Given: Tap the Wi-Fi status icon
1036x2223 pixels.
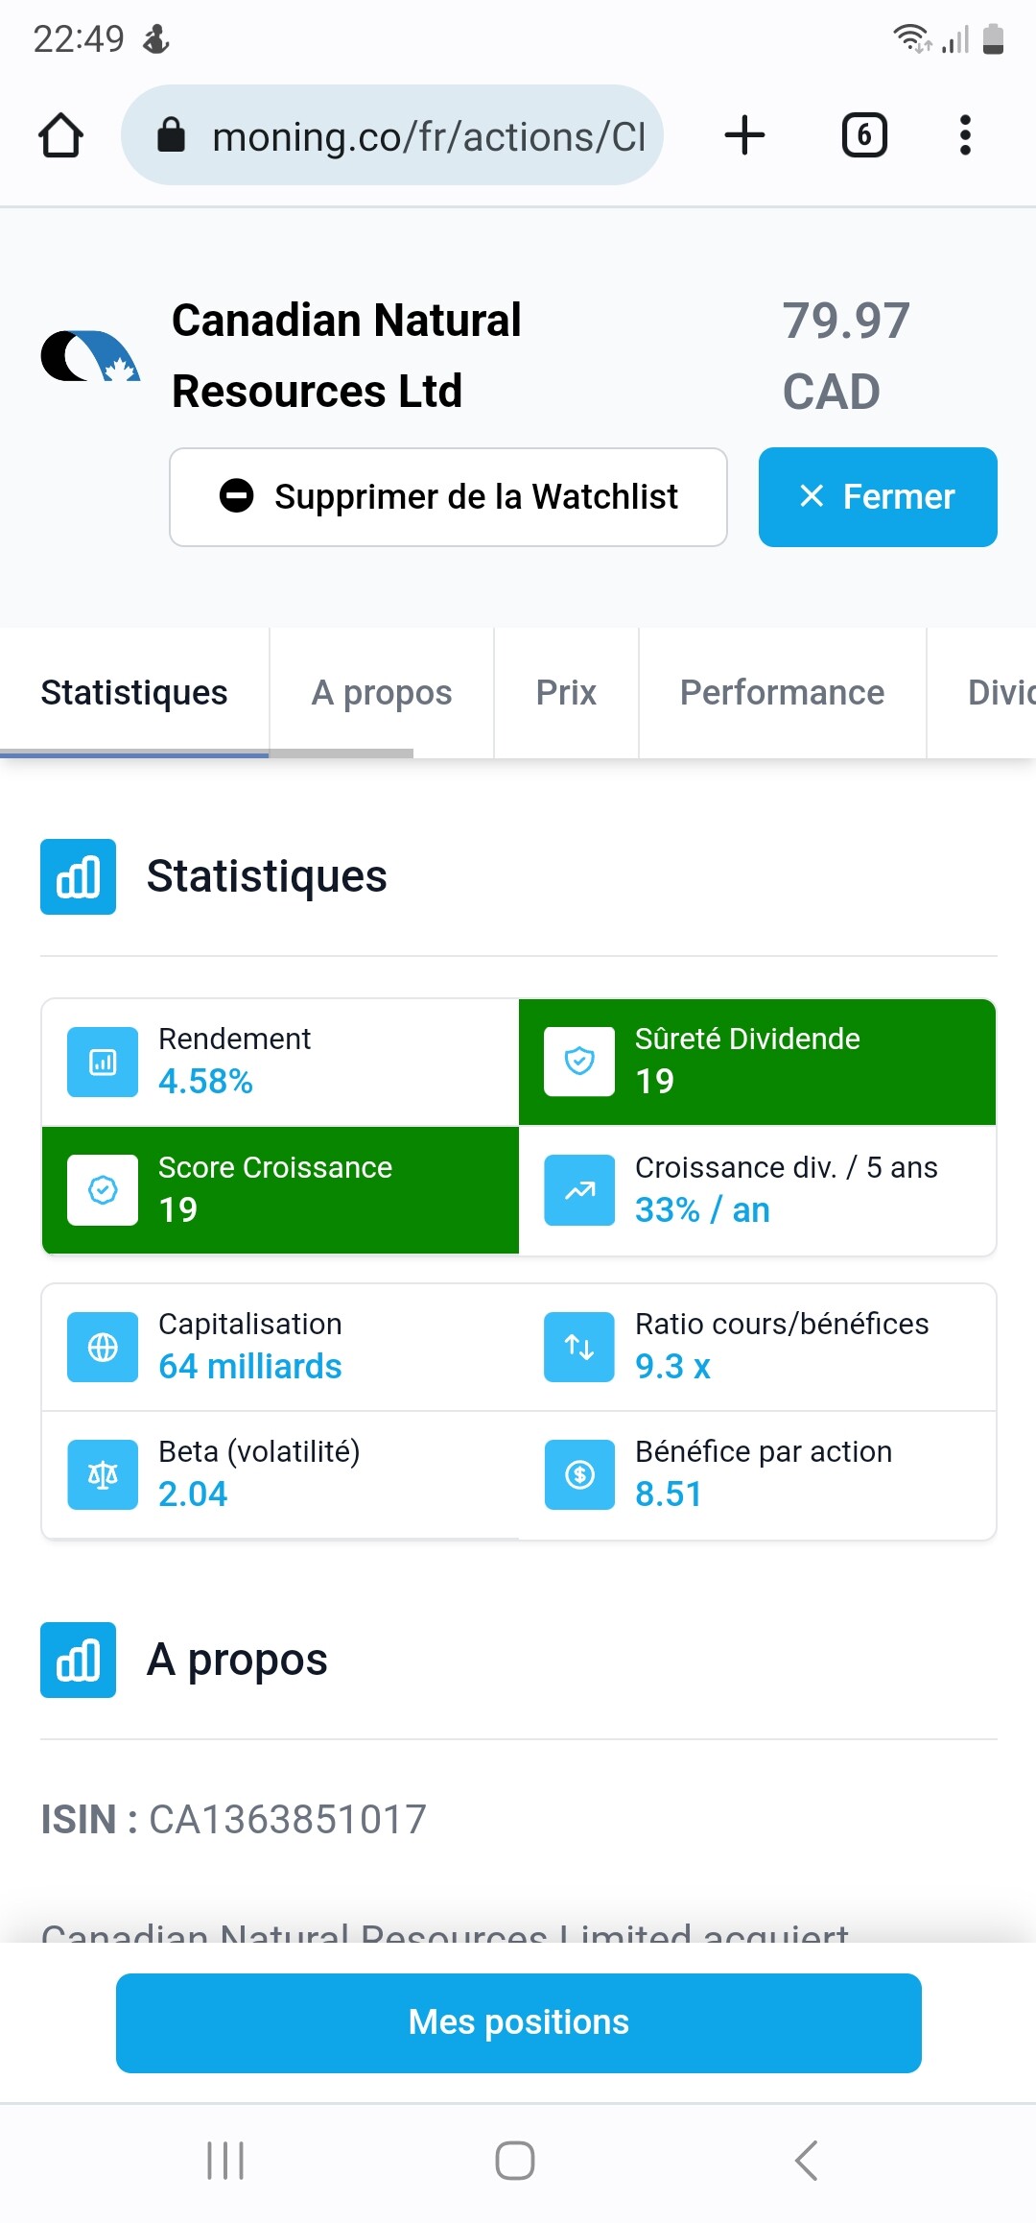Looking at the screenshot, I should point(912,38).
